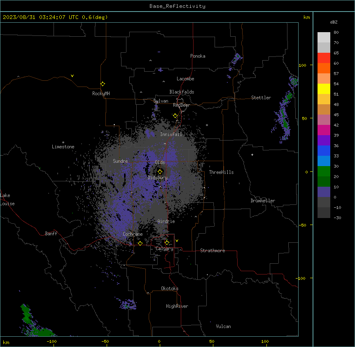Click the 80 value on the dBZ scale
Image resolution: width=355 pixels, height=347 pixels.
coord(336,33)
